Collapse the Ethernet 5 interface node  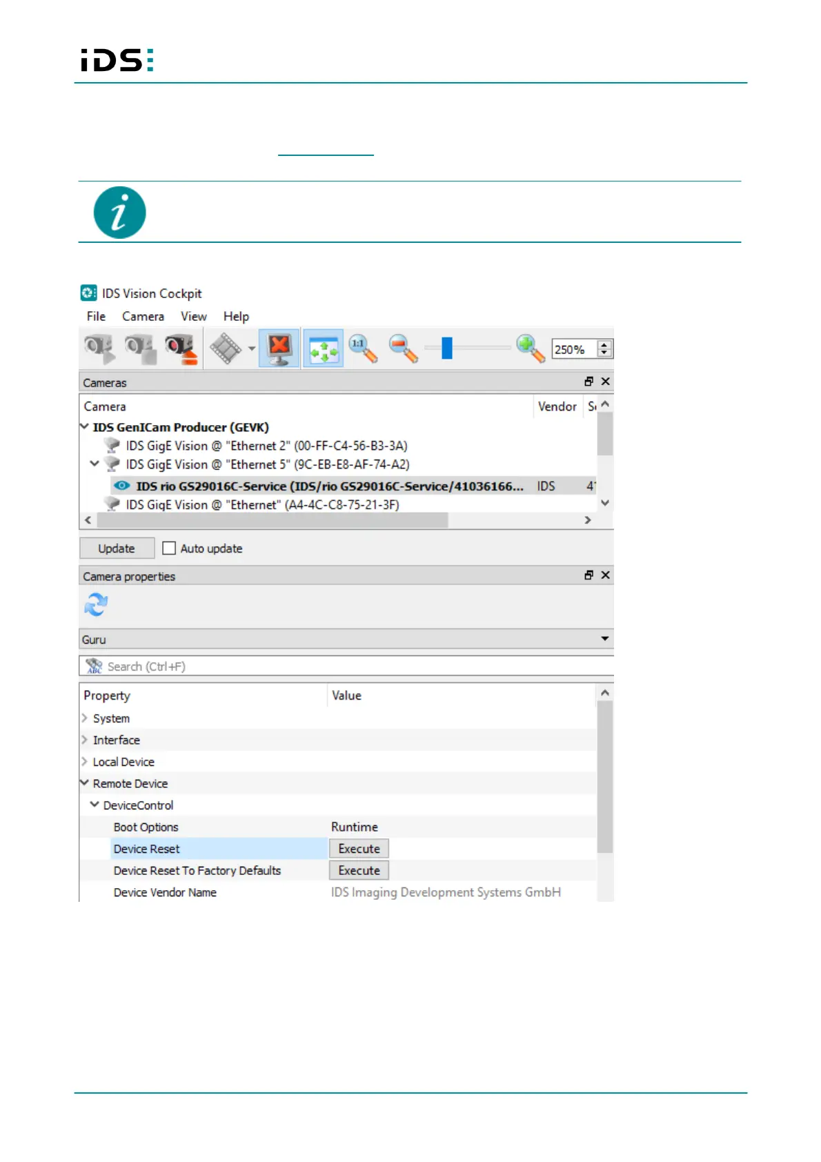(x=95, y=464)
